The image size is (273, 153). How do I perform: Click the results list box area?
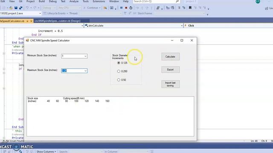[110, 116]
